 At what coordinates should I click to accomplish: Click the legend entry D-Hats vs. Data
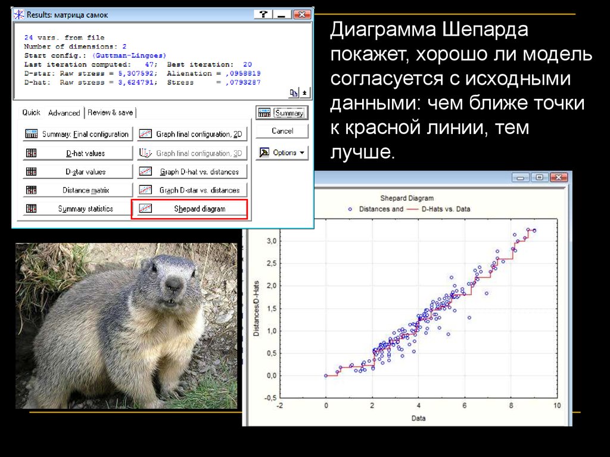click(446, 209)
